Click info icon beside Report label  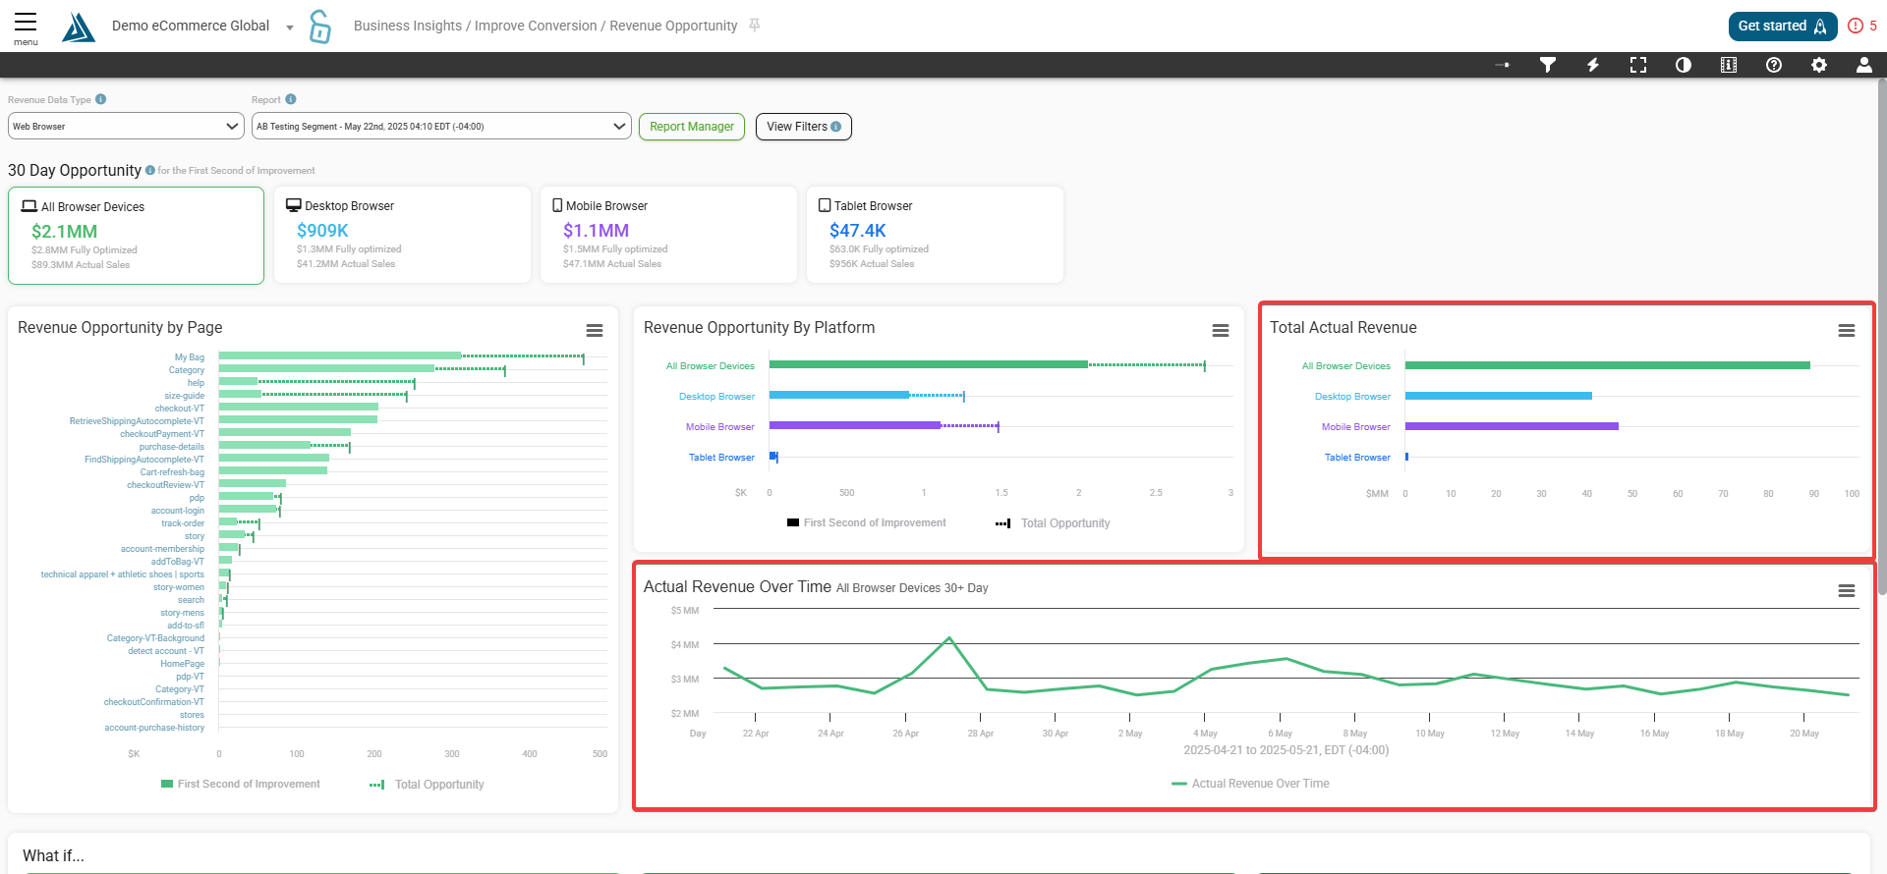[x=291, y=99]
